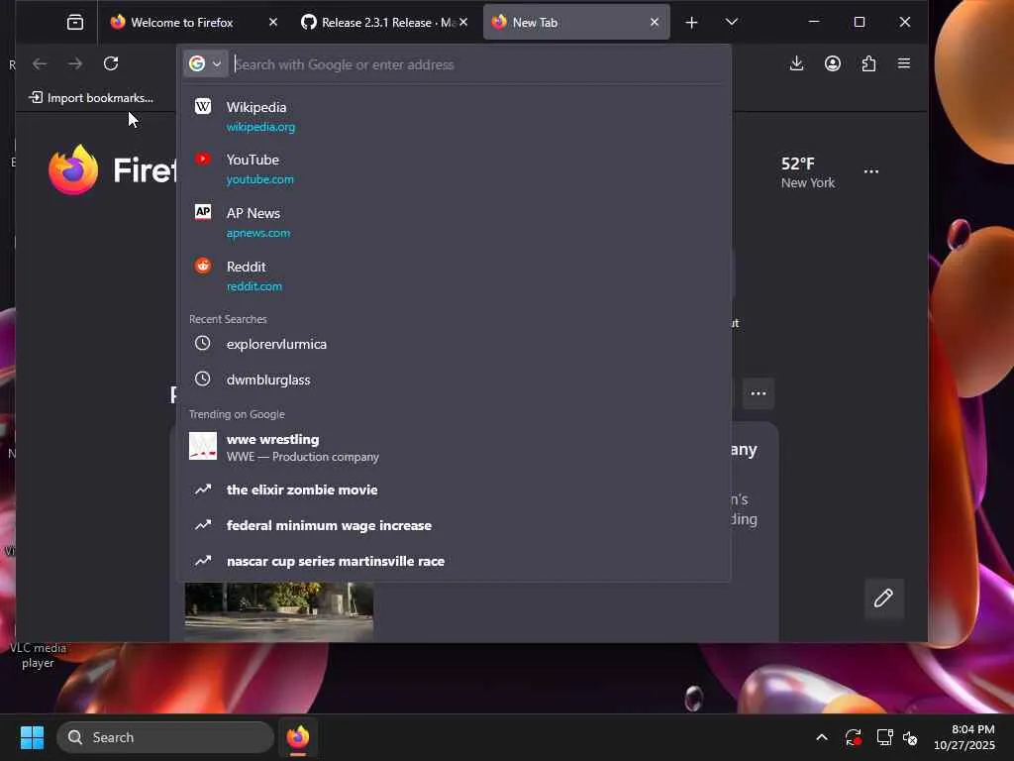Open the Firefox application menu

[904, 63]
